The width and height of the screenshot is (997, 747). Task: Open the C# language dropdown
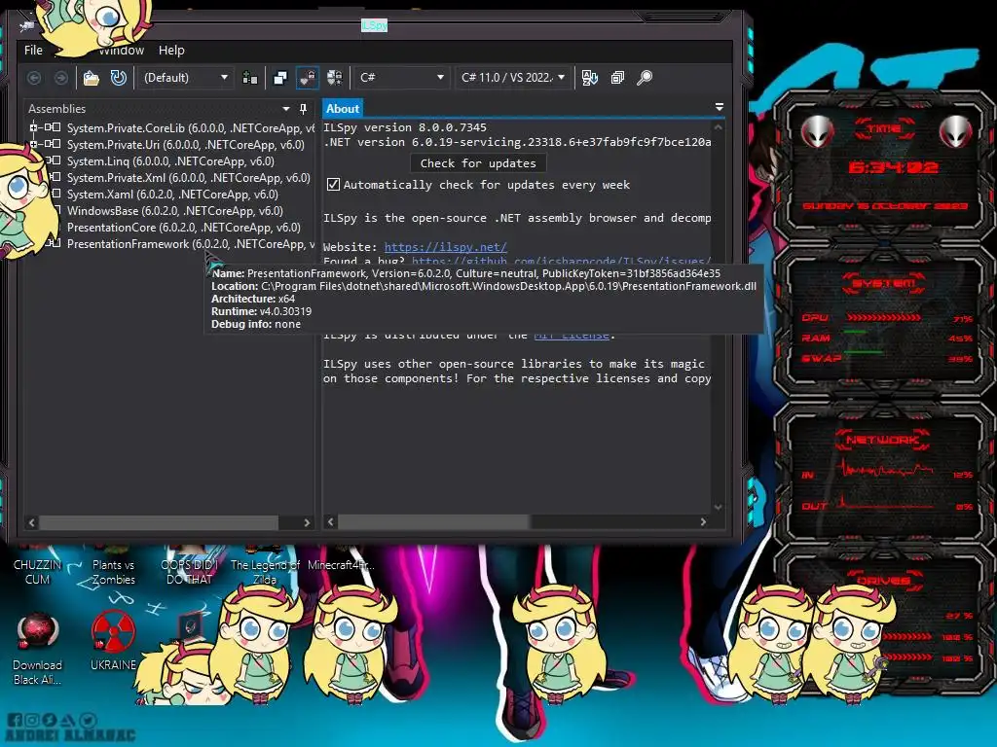(x=401, y=78)
